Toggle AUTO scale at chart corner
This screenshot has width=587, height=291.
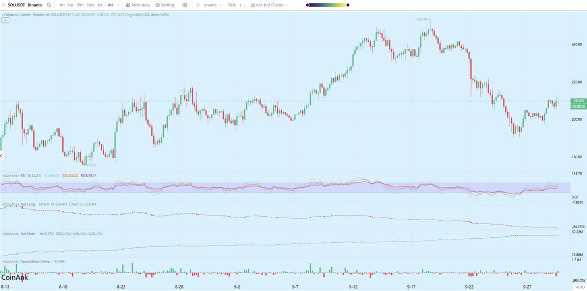580,288
